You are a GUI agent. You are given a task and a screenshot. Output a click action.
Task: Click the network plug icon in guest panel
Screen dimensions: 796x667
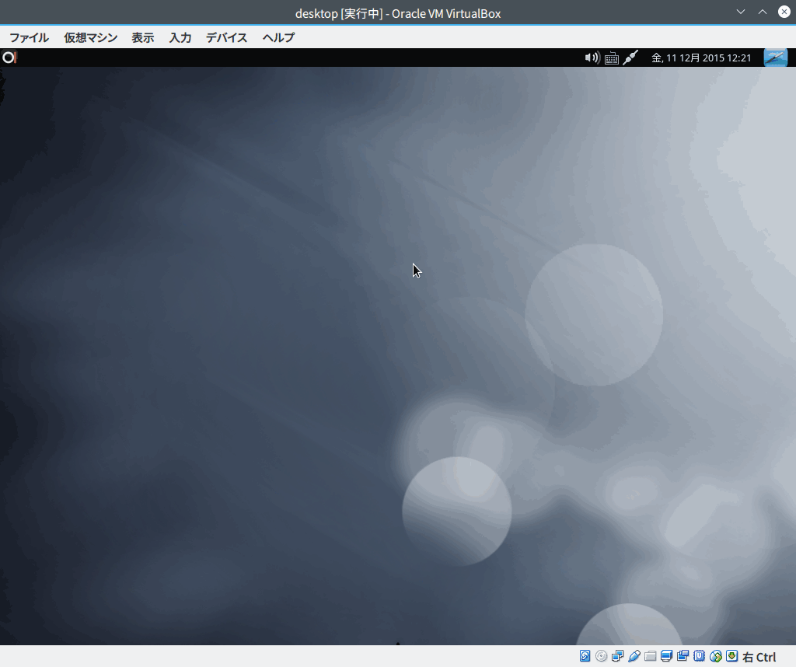coord(630,58)
